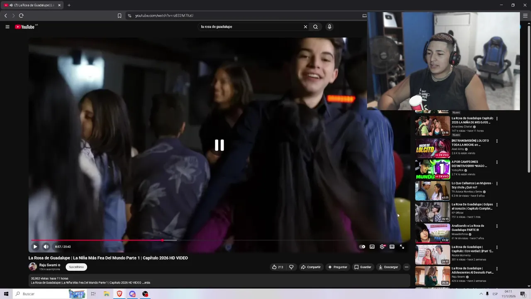531x299 pixels.
Task: Click the page vertical scrollbar
Action: click(529, 100)
